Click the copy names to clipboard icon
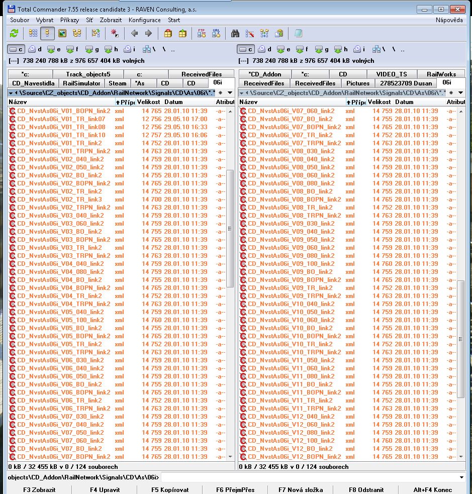The width and height of the screenshot is (472, 494). pos(279,33)
